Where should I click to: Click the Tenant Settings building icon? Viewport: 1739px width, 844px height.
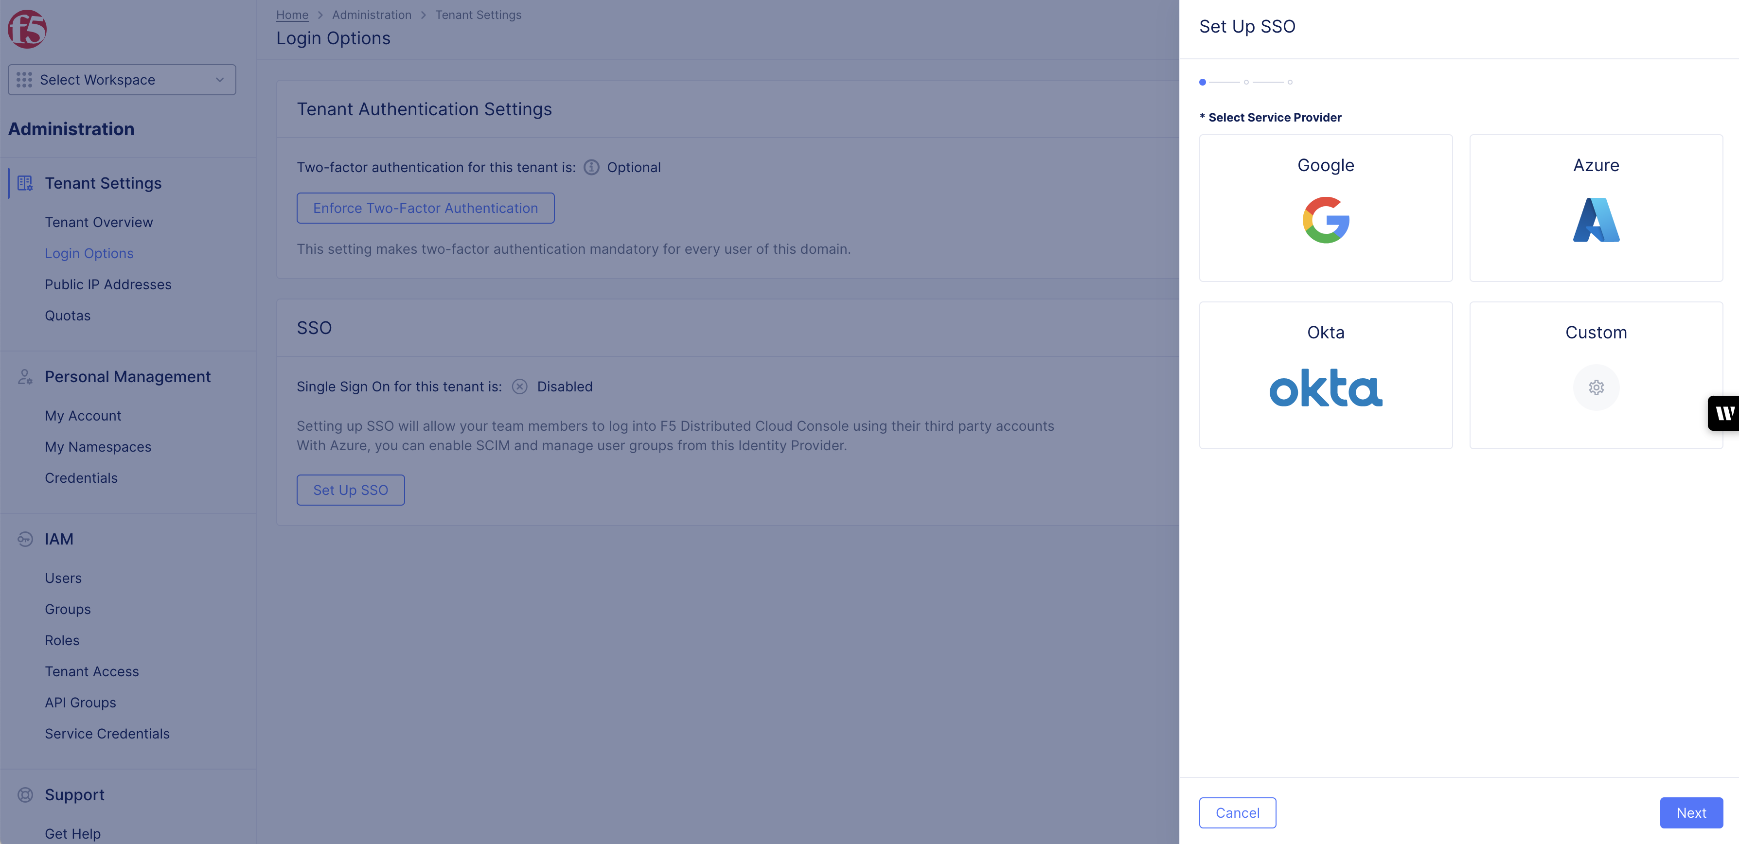click(25, 183)
